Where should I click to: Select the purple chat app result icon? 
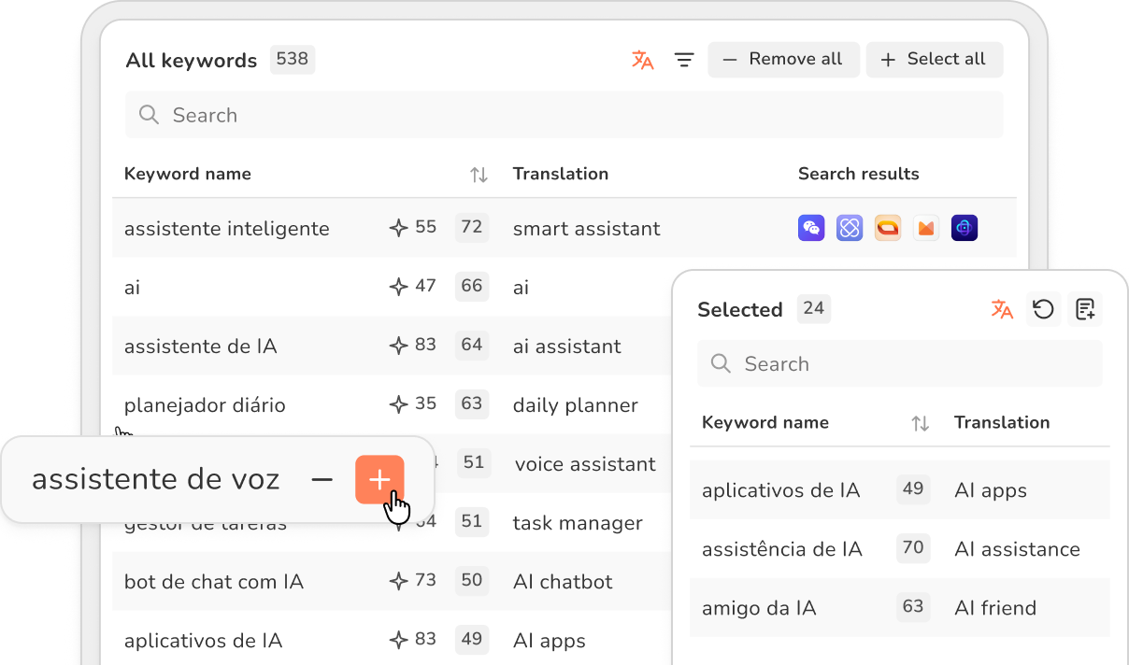[x=811, y=227]
